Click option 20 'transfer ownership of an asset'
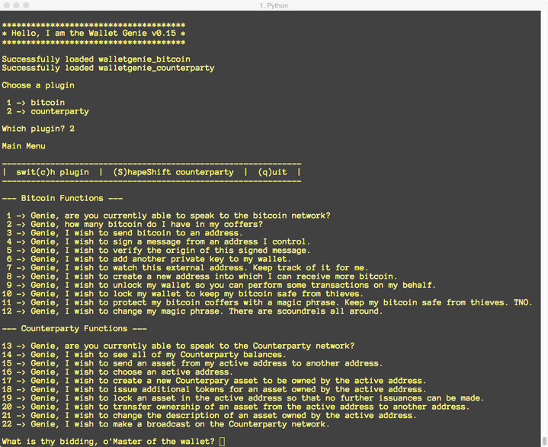 (x=236, y=407)
